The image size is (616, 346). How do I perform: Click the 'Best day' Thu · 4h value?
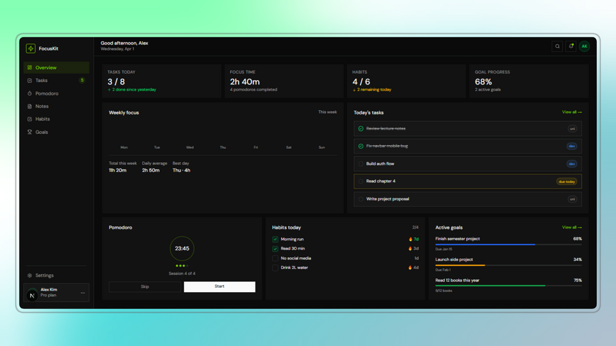click(x=181, y=170)
